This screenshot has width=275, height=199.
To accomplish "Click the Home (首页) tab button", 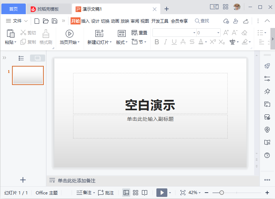I will pyautogui.click(x=13, y=9).
